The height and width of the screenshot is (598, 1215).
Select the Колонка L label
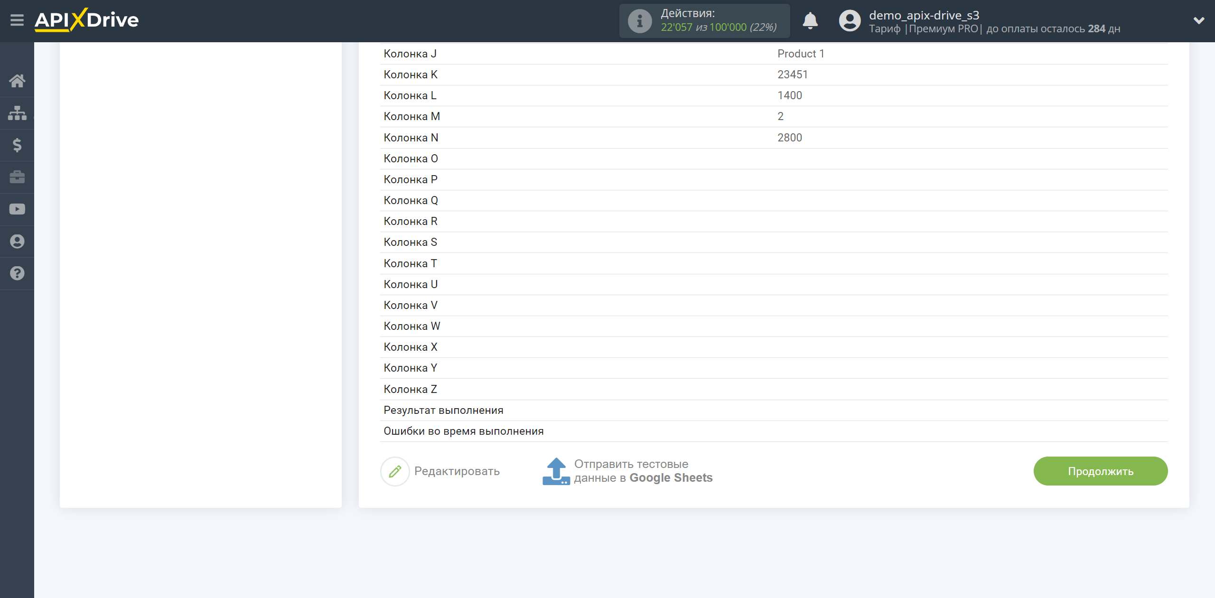click(410, 95)
